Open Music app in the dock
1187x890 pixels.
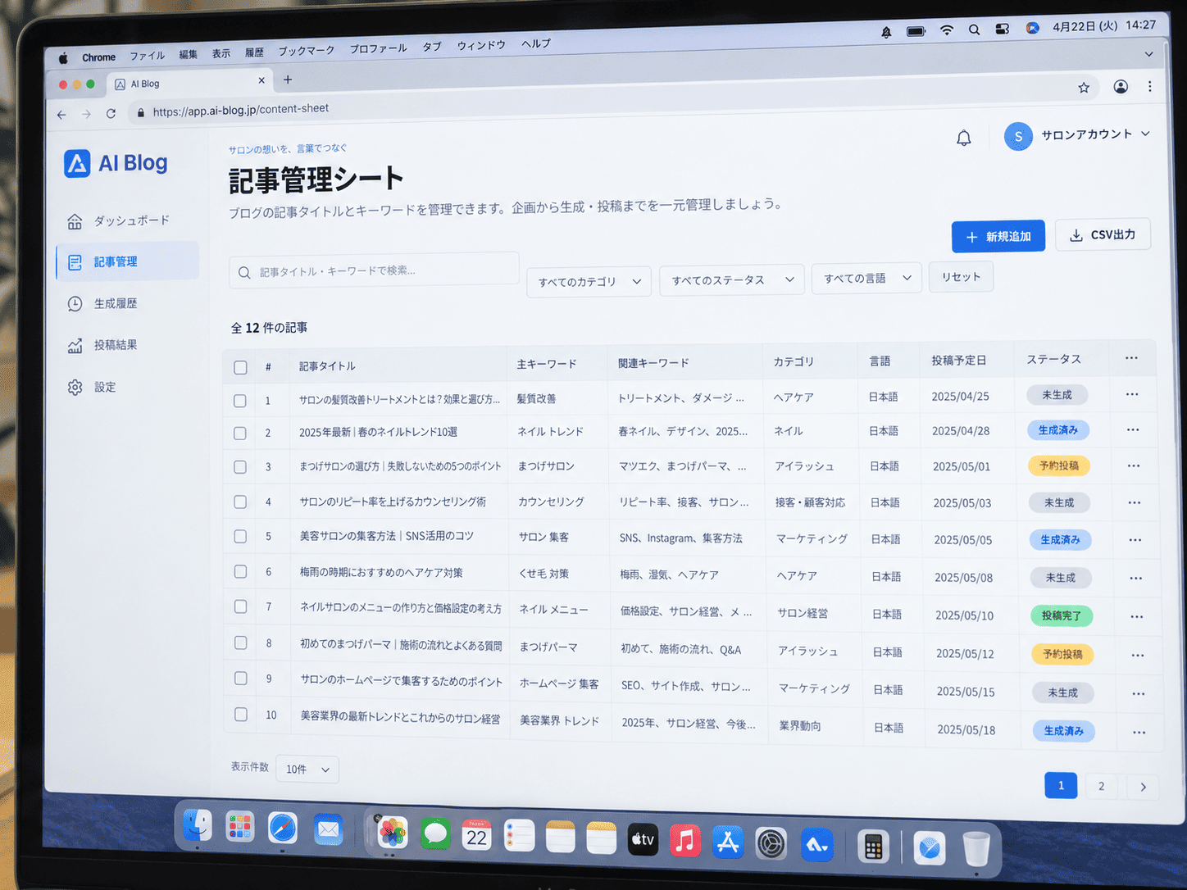tap(685, 840)
